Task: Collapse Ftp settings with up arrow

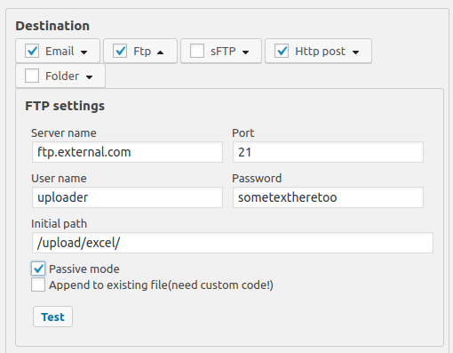Action: click(x=161, y=52)
